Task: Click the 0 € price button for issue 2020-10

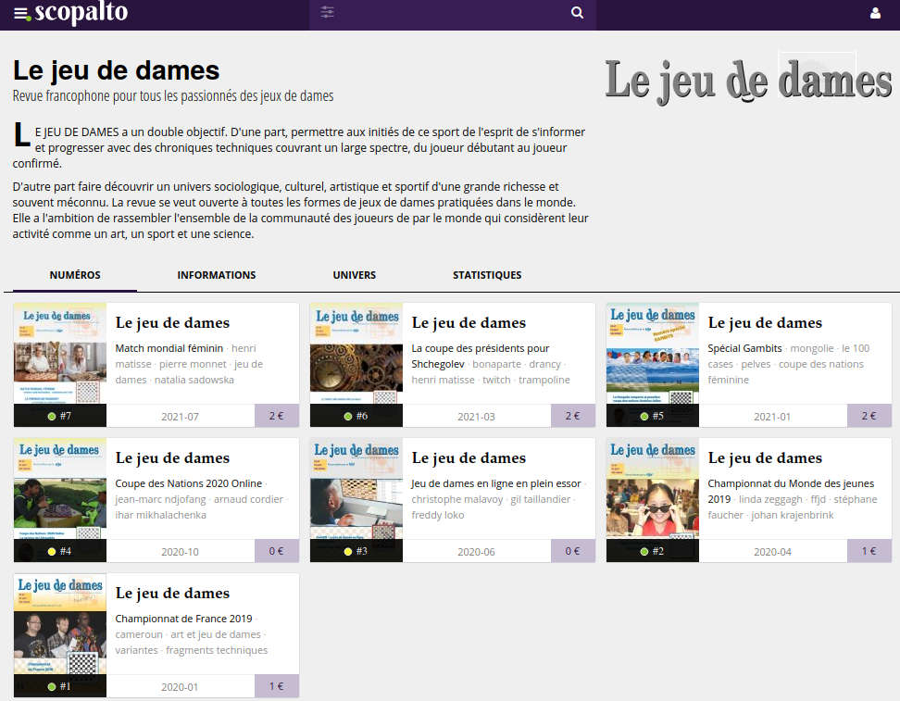Action: [276, 552]
